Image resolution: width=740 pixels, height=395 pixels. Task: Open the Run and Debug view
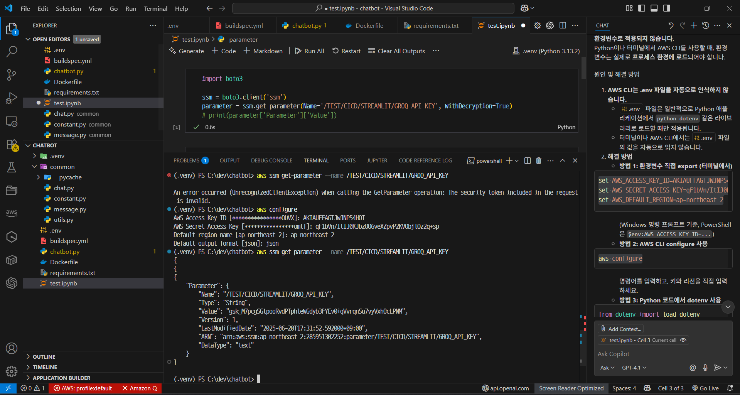12,98
